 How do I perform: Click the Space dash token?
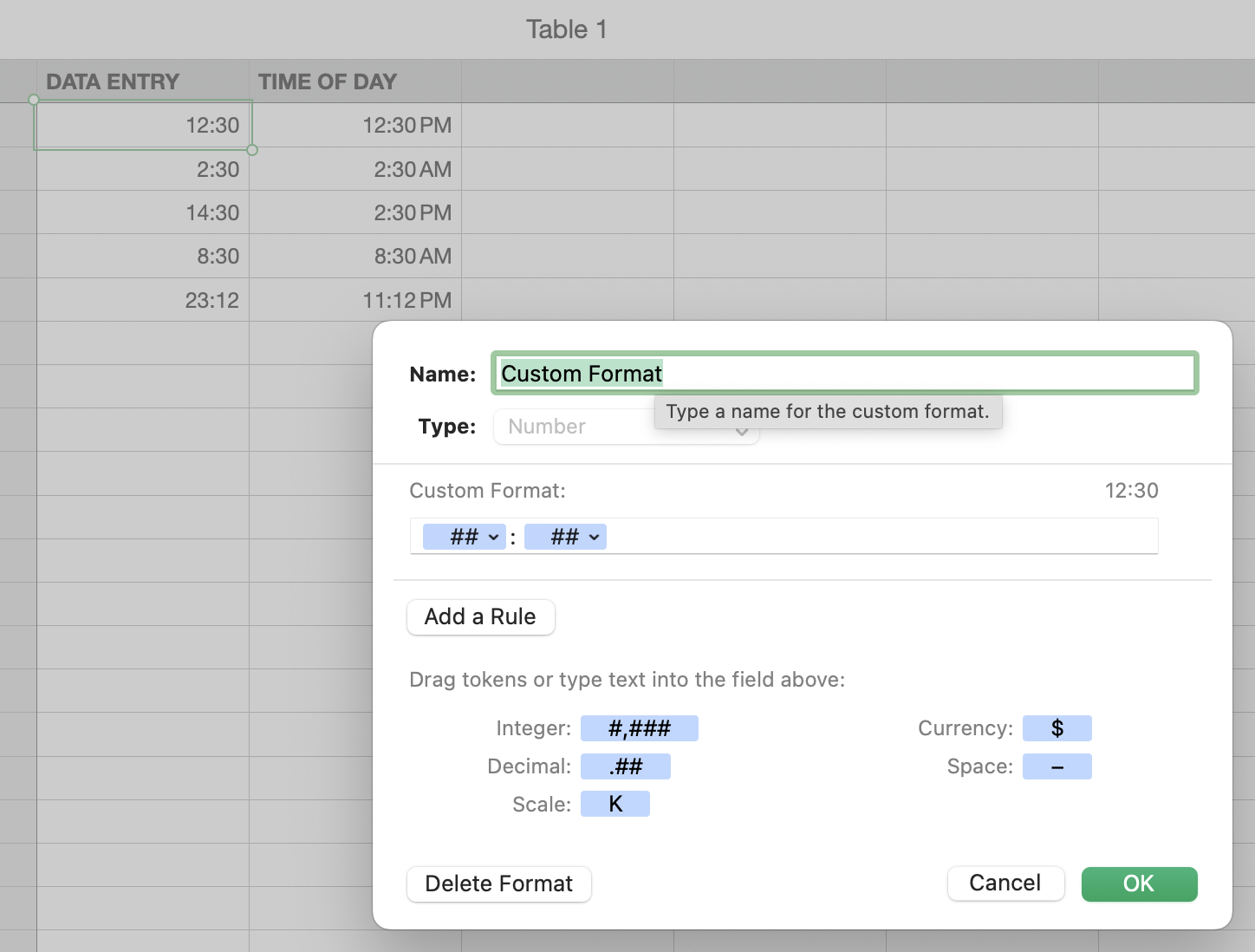pyautogui.click(x=1057, y=766)
